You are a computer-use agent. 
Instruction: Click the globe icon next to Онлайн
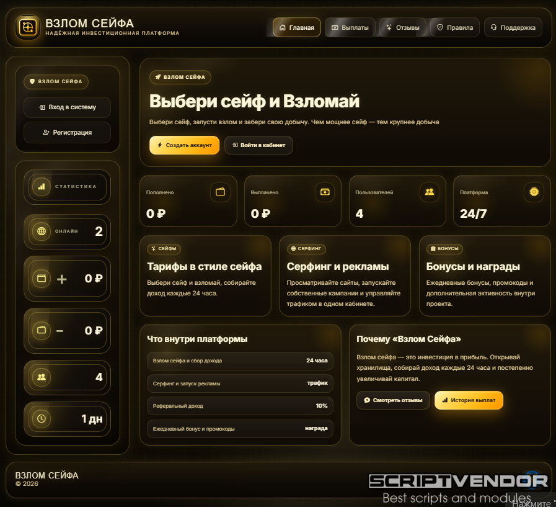click(x=42, y=231)
